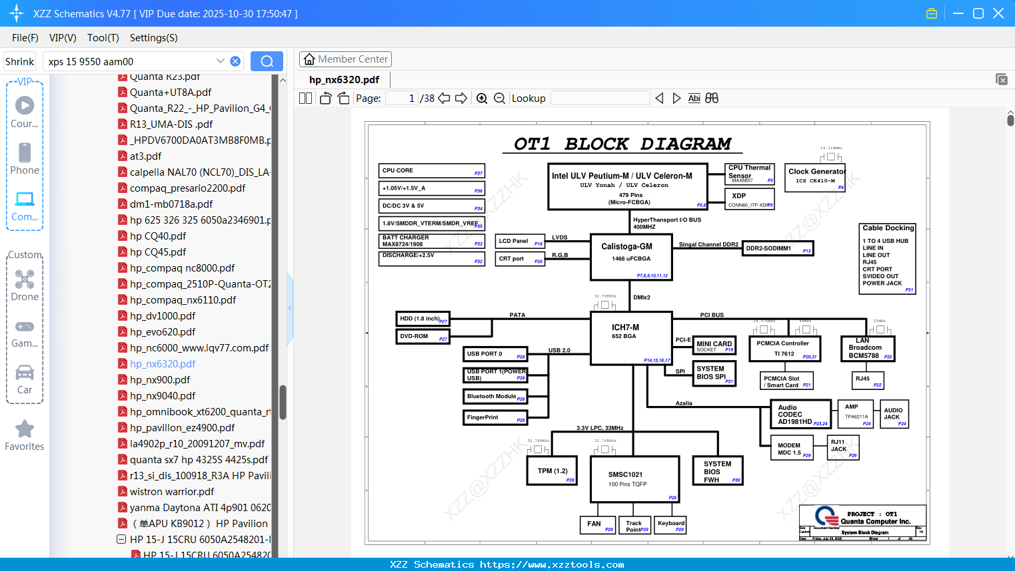The image size is (1015, 571).
Task: Open wistron warrior.pdf file
Action: pos(172,492)
